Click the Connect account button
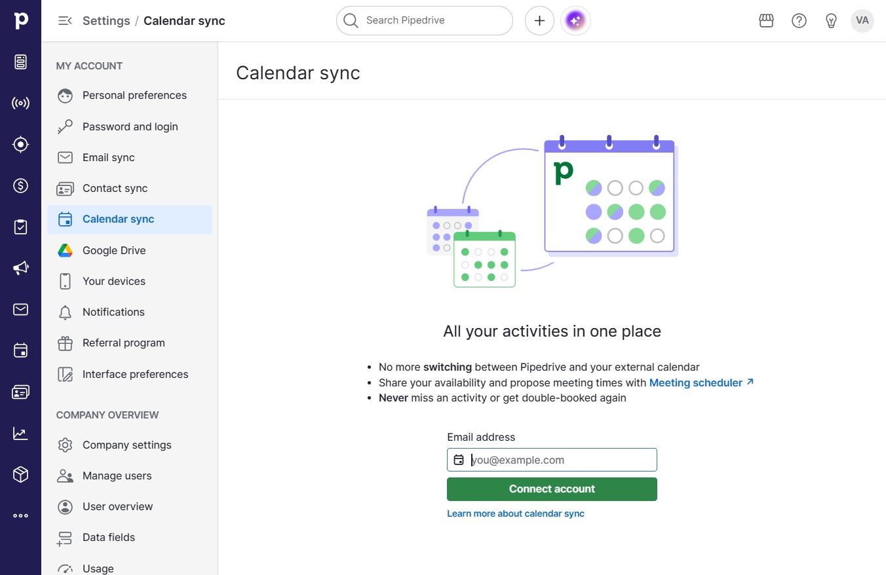886x575 pixels. tap(552, 489)
